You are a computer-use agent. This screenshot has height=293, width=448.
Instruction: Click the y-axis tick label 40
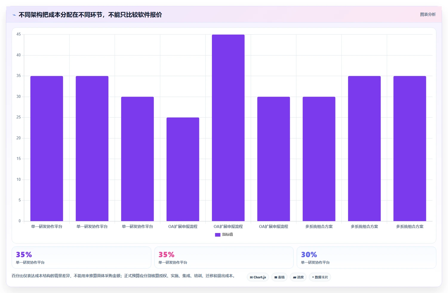(x=19, y=55)
